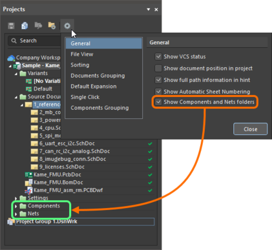Collapse the Sample - Kame project arrow

(x=10, y=66)
